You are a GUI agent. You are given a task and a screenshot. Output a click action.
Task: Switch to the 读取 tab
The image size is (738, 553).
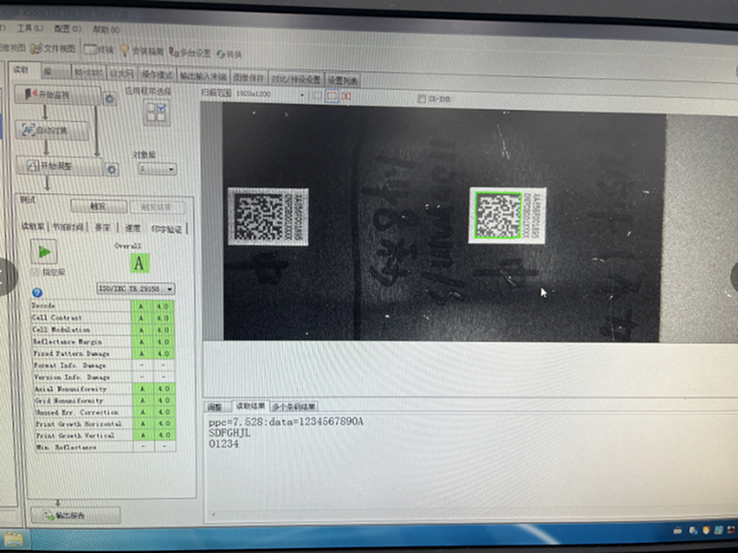click(x=22, y=69)
